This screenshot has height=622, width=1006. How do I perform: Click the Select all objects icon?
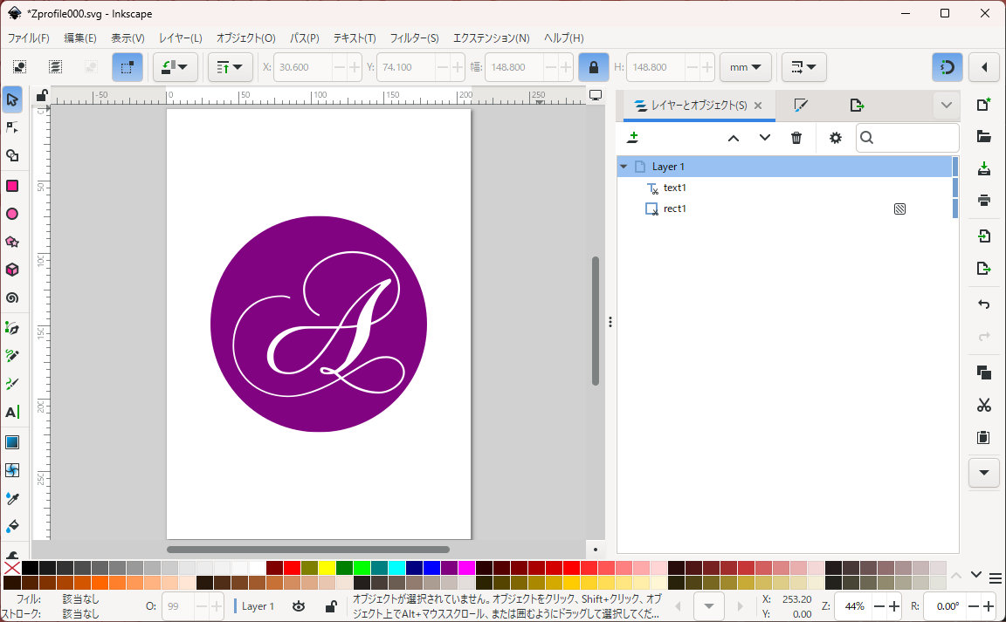pos(20,66)
